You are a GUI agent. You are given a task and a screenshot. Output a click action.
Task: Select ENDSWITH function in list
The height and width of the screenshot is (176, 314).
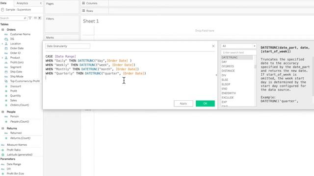[229, 93]
